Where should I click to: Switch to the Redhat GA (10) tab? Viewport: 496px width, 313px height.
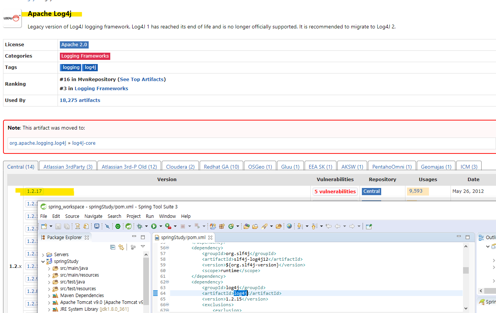[221, 166]
